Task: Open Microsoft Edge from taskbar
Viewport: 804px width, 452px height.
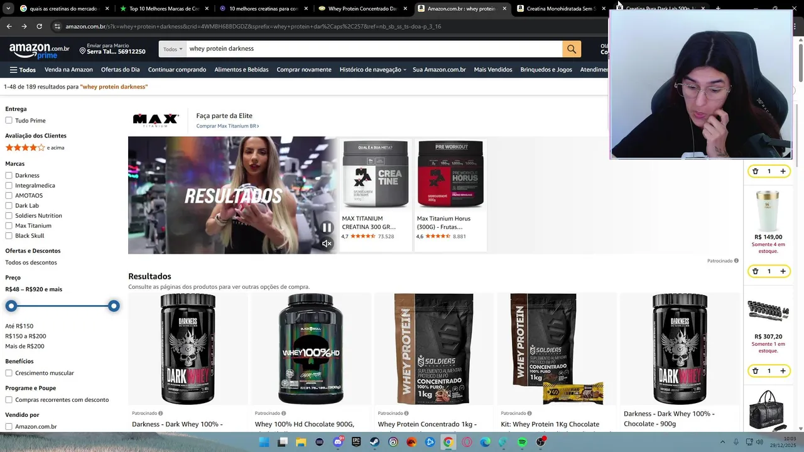Action: pyautogui.click(x=485, y=442)
